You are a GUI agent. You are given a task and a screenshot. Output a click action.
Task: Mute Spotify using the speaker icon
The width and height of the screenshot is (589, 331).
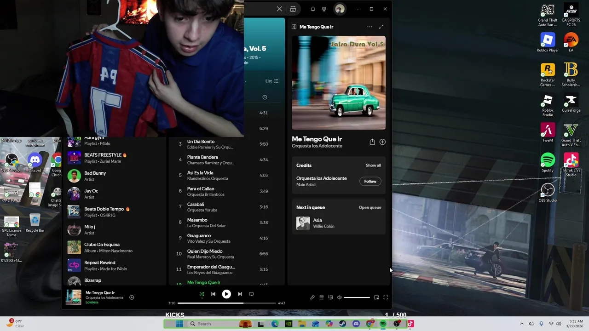[339, 297]
